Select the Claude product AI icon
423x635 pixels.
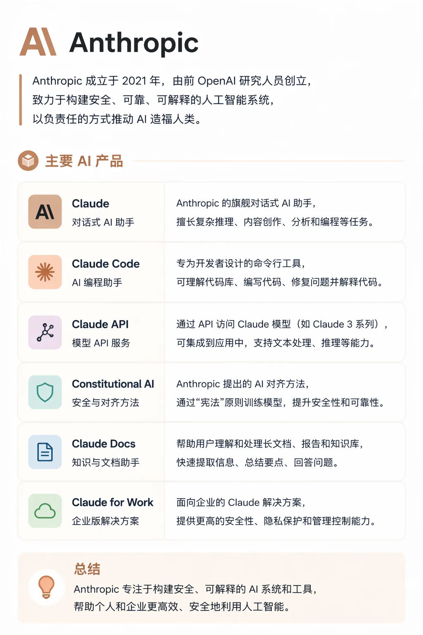pyautogui.click(x=45, y=212)
